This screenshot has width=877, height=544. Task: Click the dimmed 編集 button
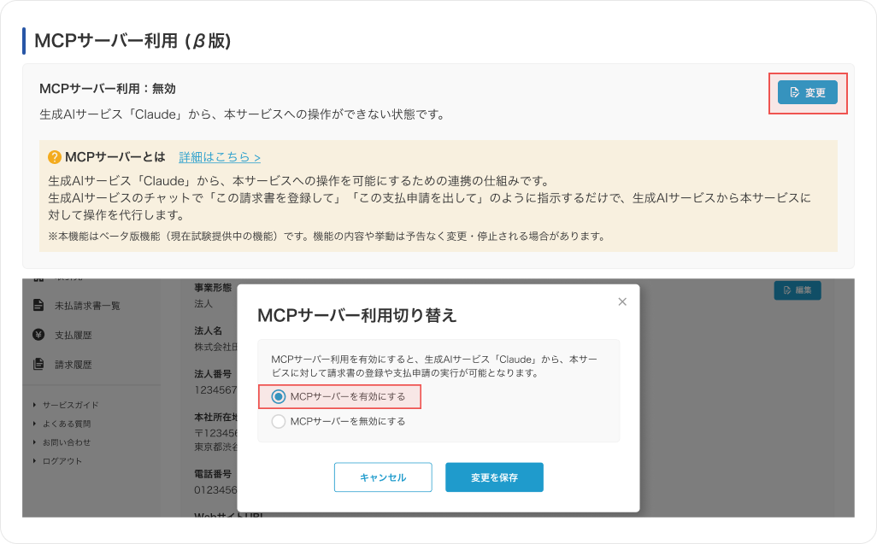tap(797, 290)
